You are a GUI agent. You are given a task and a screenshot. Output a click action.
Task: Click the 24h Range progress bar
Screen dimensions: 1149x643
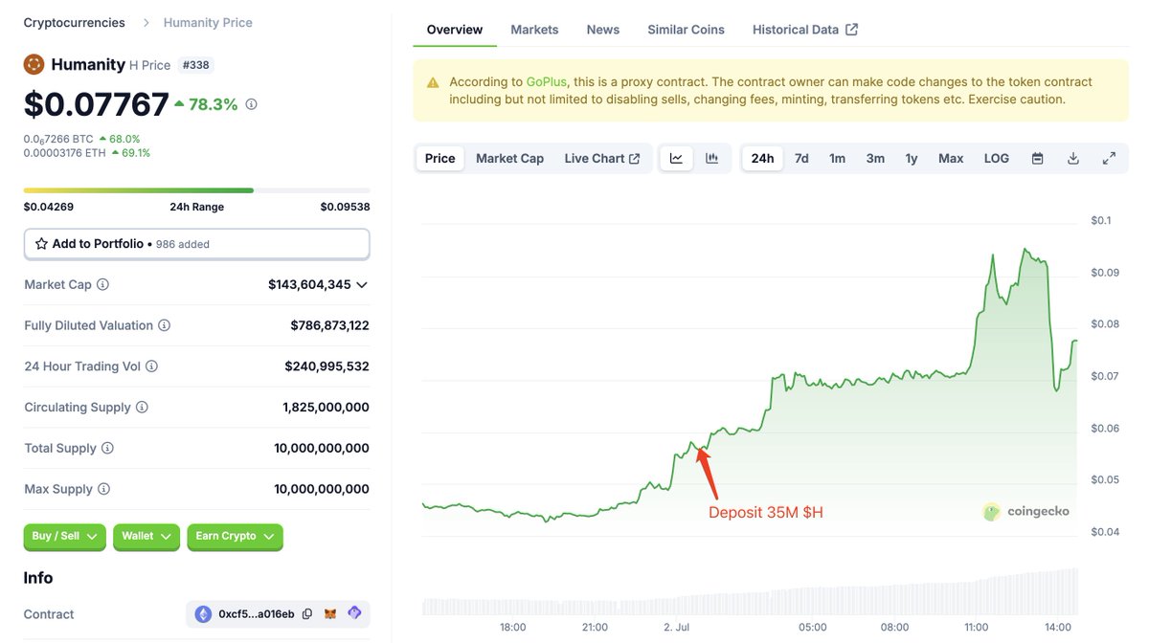click(196, 190)
